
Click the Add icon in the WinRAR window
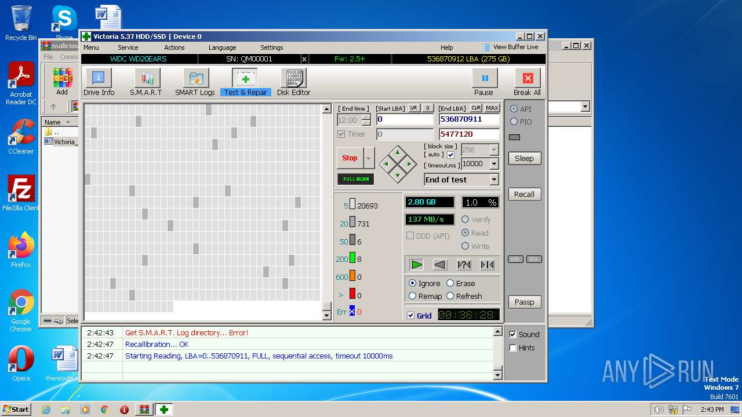tap(62, 82)
